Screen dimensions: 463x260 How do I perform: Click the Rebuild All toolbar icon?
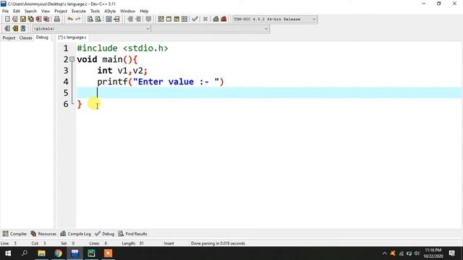[184, 19]
